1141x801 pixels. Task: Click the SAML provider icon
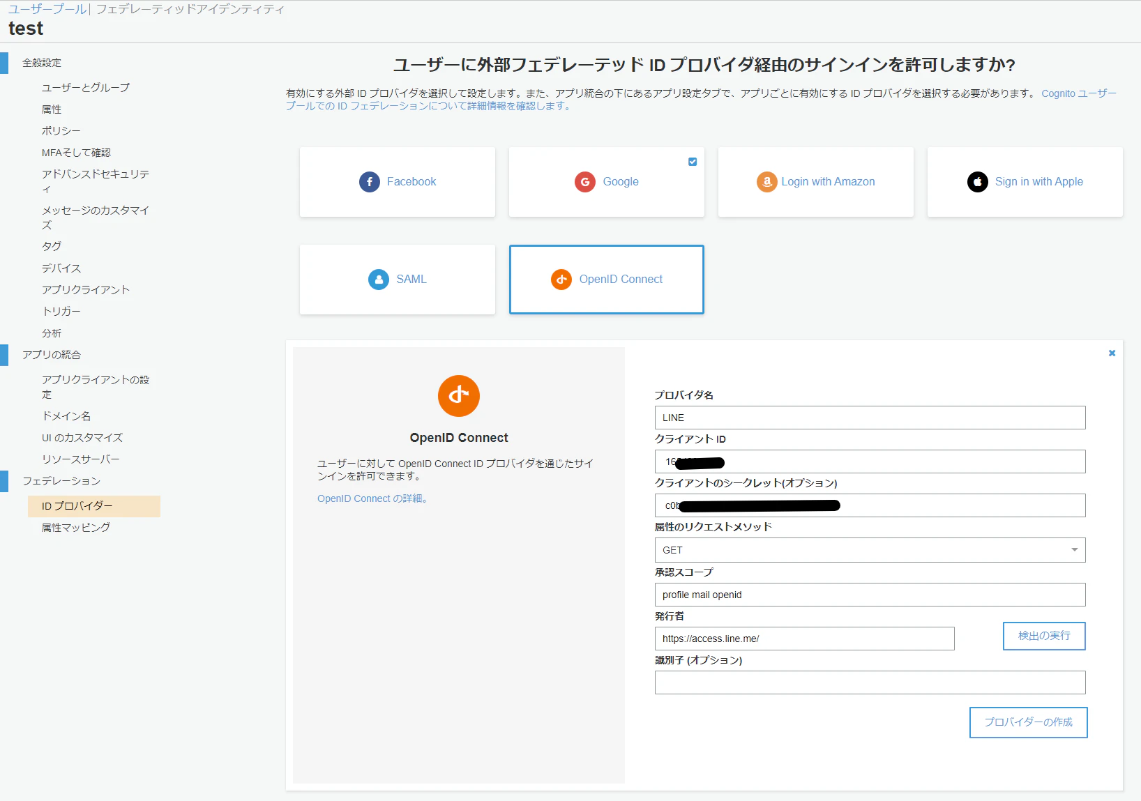pyautogui.click(x=379, y=280)
